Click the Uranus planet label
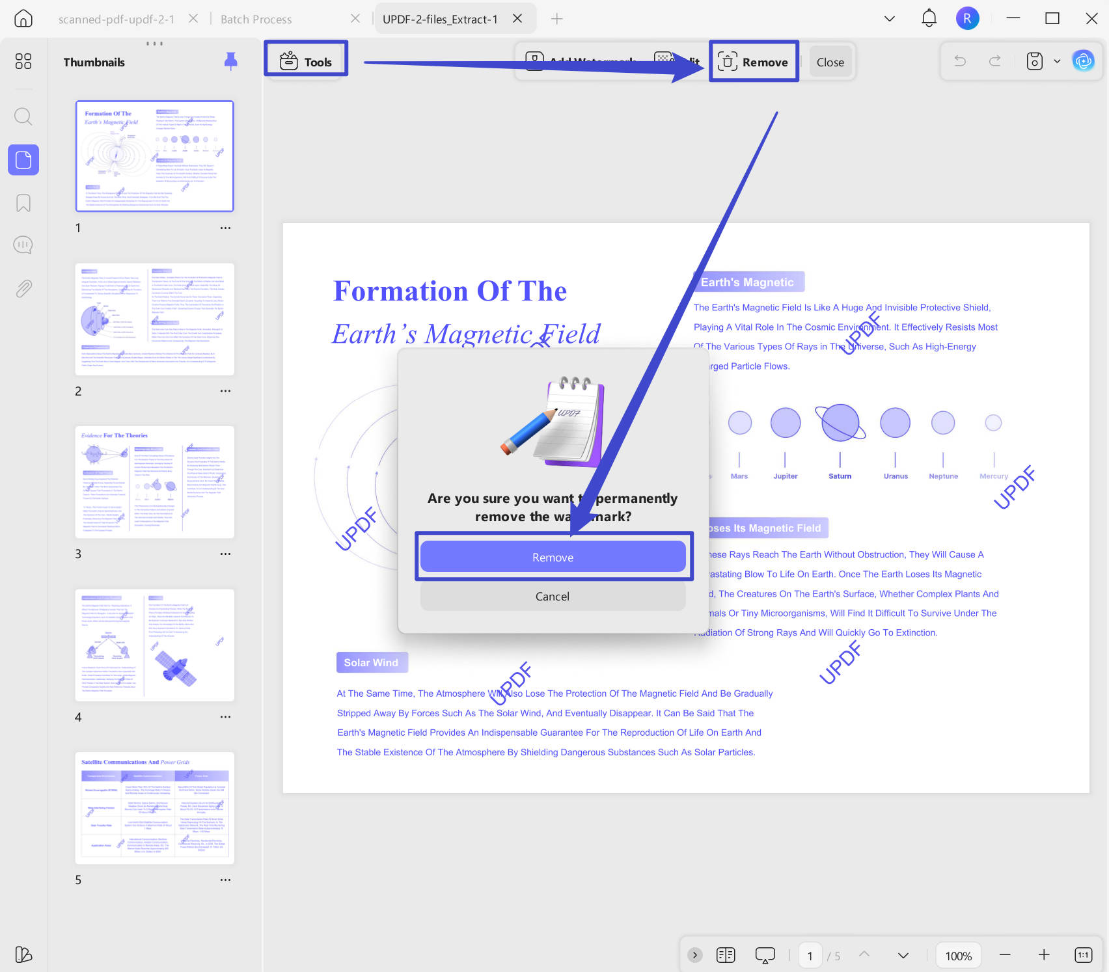 point(896,476)
